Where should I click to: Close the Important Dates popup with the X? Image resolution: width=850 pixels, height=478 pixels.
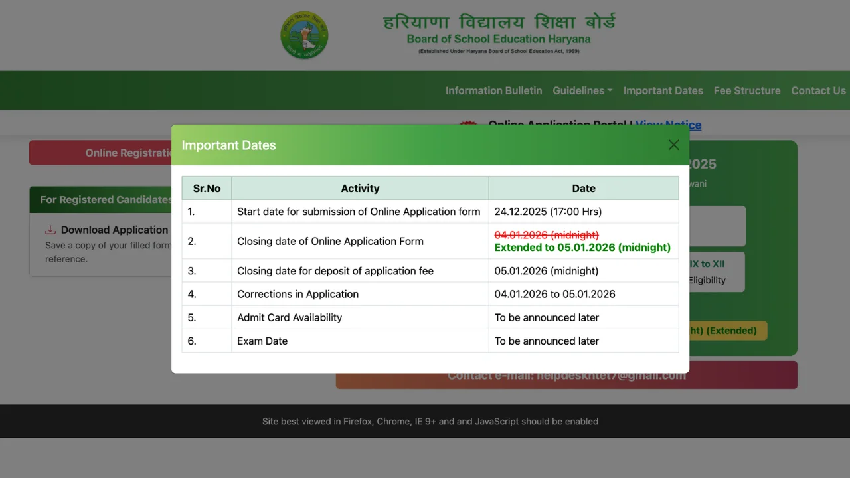(673, 145)
